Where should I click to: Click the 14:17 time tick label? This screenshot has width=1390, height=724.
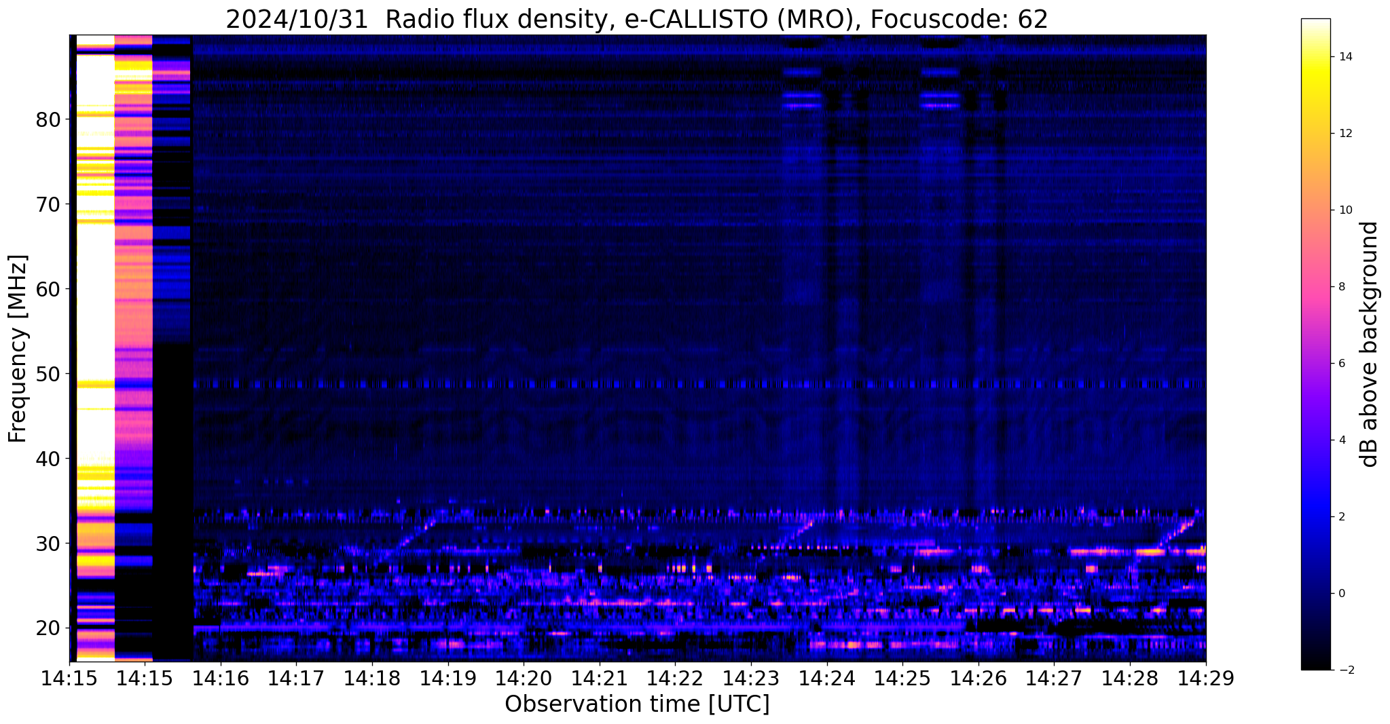296,679
